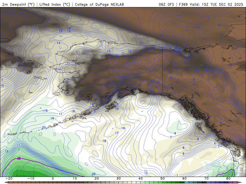246x184 pixels.
Task: Click the '70' colorbar tick label
Action: click(x=206, y=178)
